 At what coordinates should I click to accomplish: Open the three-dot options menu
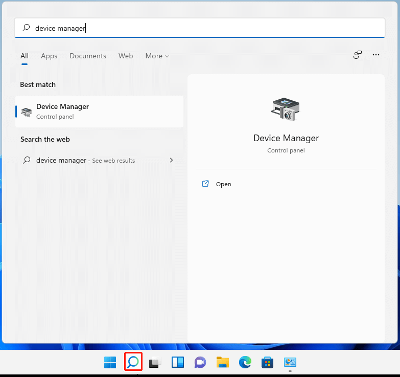376,55
